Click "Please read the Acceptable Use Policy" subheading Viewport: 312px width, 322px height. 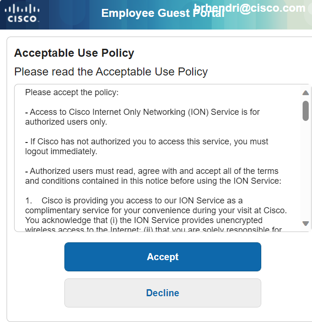pyautogui.click(x=111, y=72)
